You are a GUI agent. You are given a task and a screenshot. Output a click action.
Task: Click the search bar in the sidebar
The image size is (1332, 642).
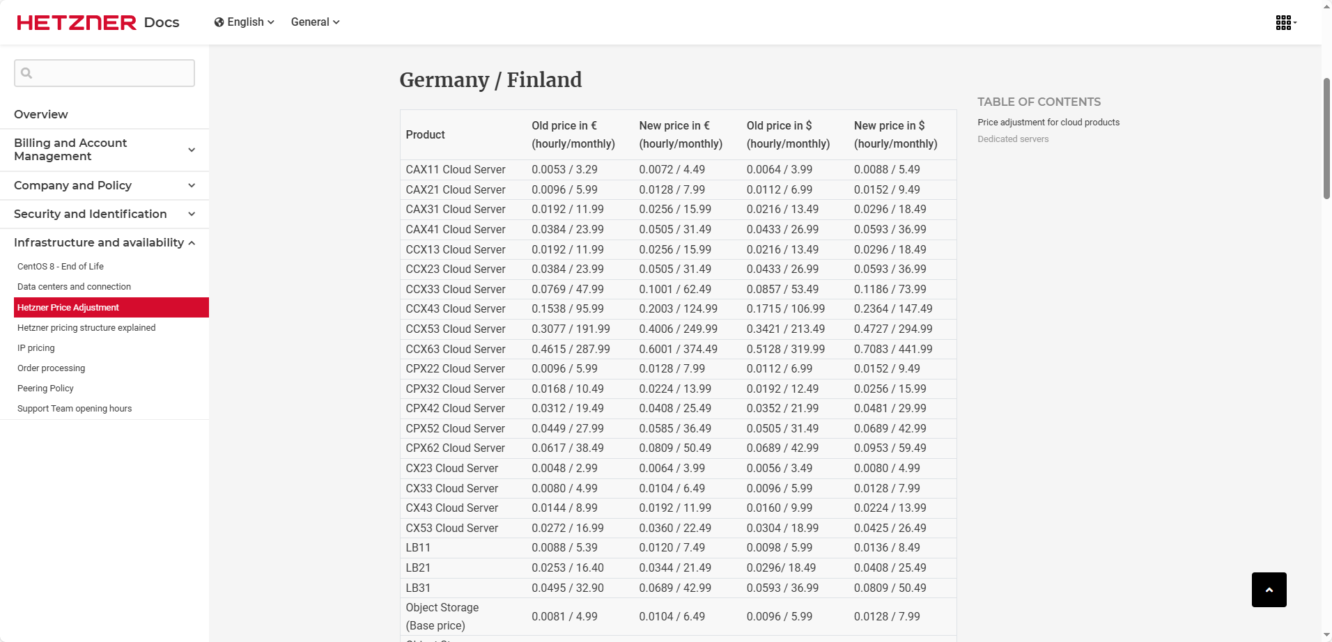point(104,72)
